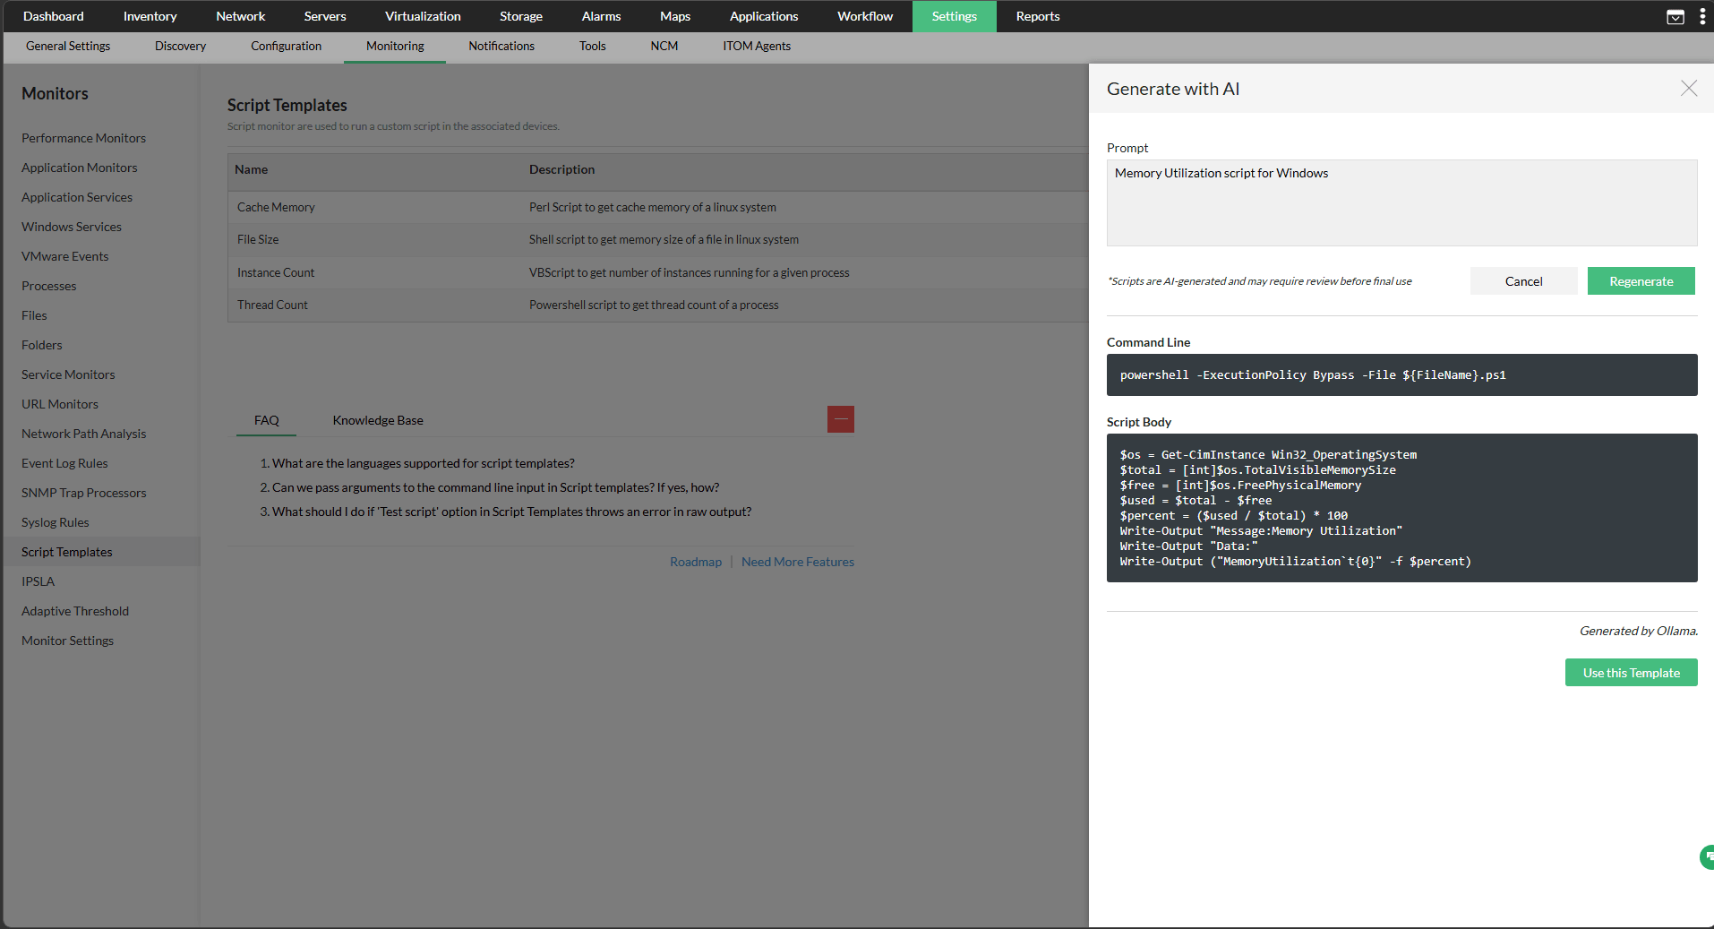1714x929 pixels.
Task: Open the Network menu
Action: coord(240,16)
